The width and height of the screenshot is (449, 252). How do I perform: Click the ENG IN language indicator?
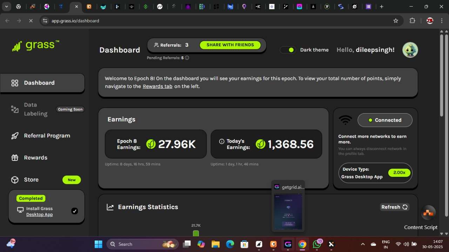(x=386, y=244)
